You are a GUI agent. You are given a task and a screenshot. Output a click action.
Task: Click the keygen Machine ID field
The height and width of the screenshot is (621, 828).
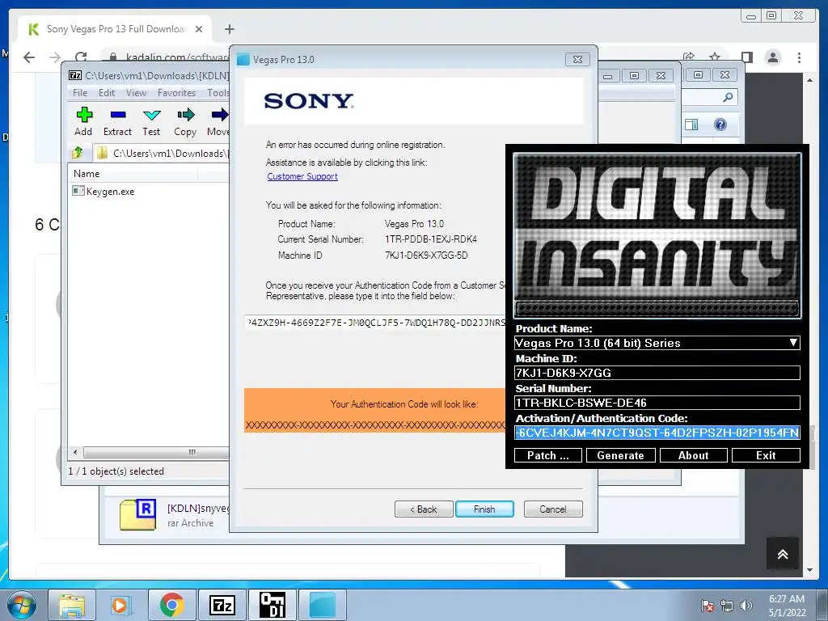(x=657, y=373)
